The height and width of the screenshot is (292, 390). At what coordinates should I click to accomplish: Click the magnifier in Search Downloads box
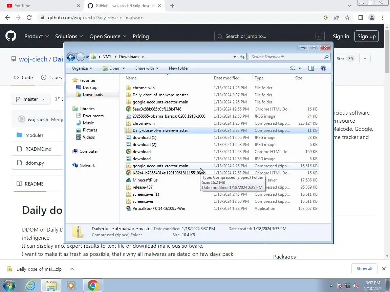[x=326, y=57]
